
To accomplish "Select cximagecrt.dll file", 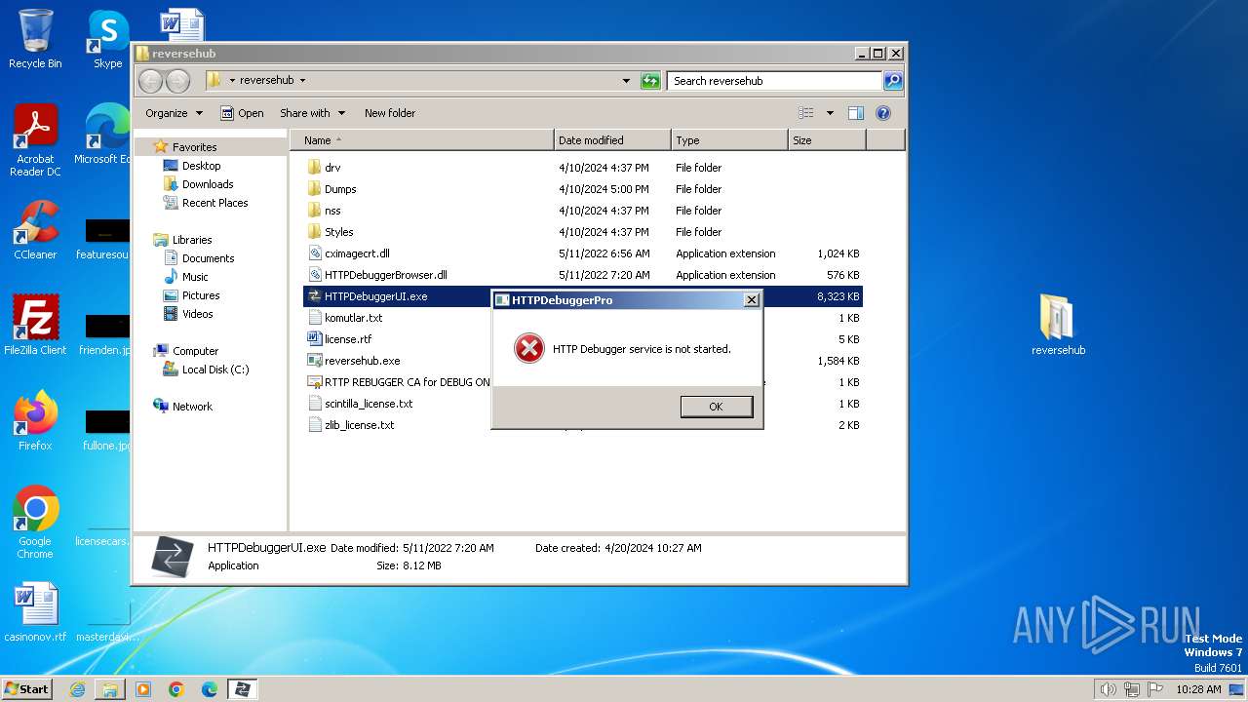I will 357,253.
